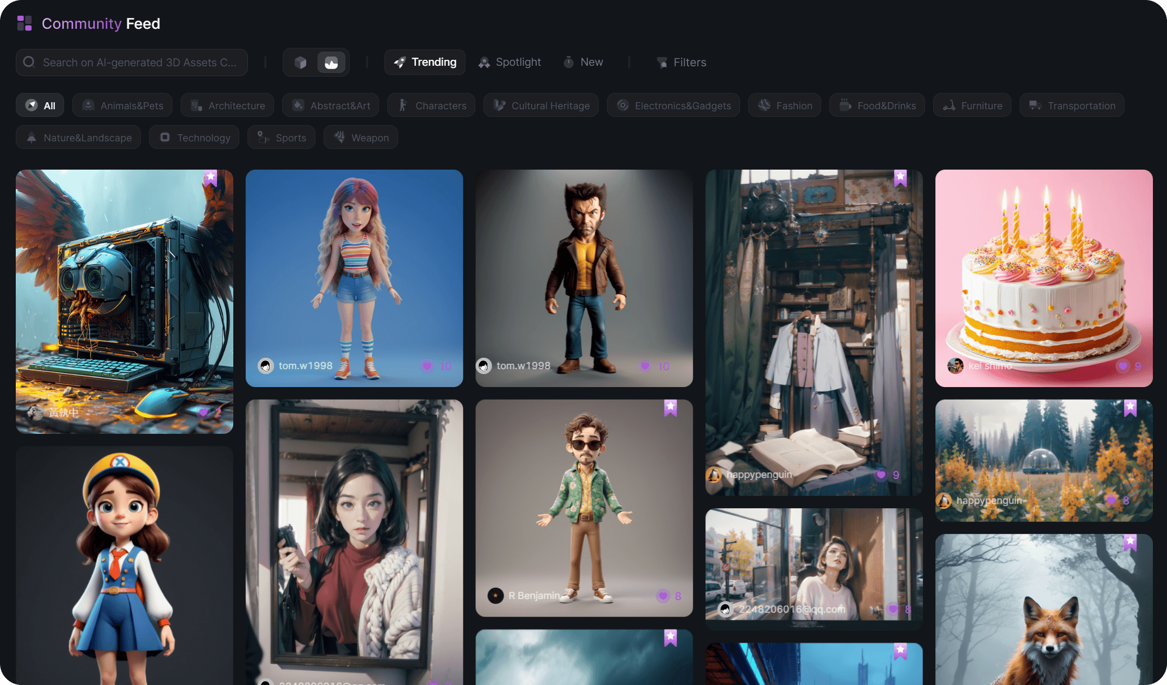Open kei shimo's avatar on cake card
Image resolution: width=1167 pixels, height=685 pixels.
tap(955, 366)
